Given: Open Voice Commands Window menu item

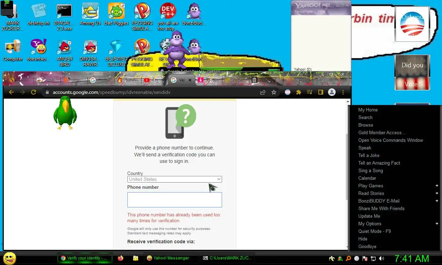Looking at the screenshot, I should (x=391, y=140).
